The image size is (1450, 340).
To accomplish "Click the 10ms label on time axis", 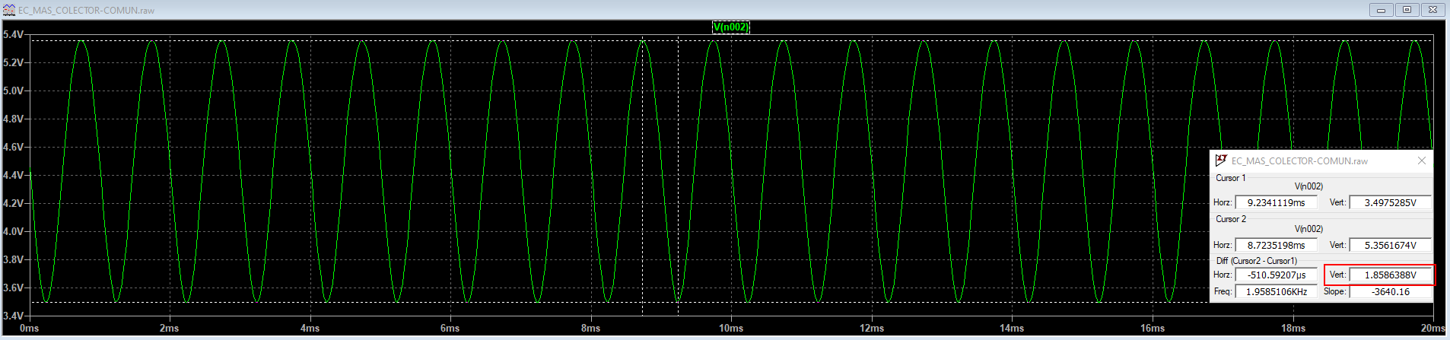I will [730, 328].
